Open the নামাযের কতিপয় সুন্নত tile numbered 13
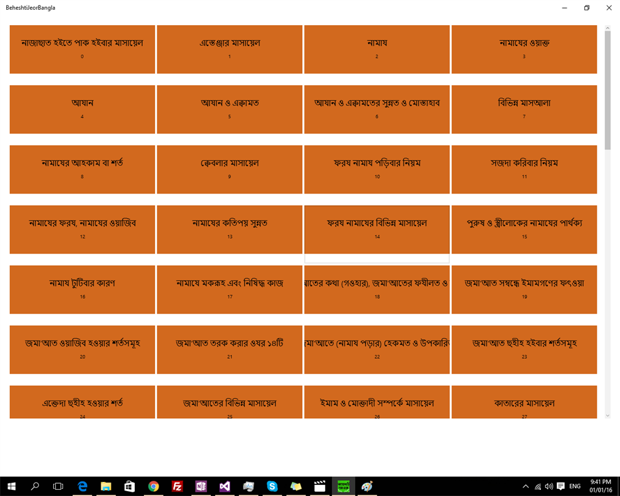The width and height of the screenshot is (620, 496). pyautogui.click(x=230, y=230)
